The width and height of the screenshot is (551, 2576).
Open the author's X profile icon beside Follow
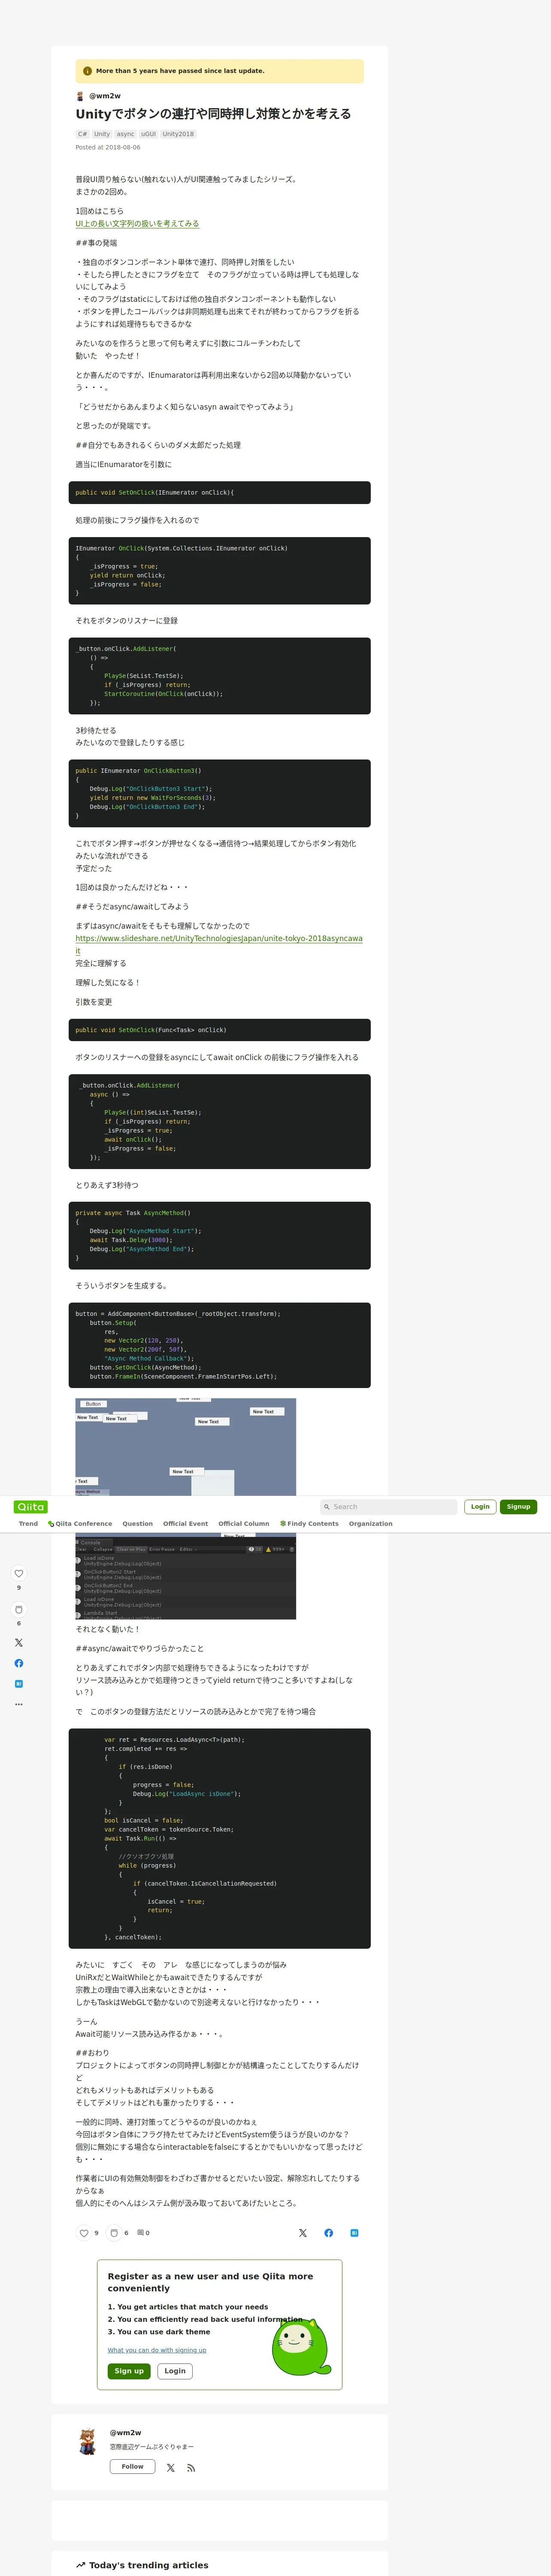[171, 2468]
